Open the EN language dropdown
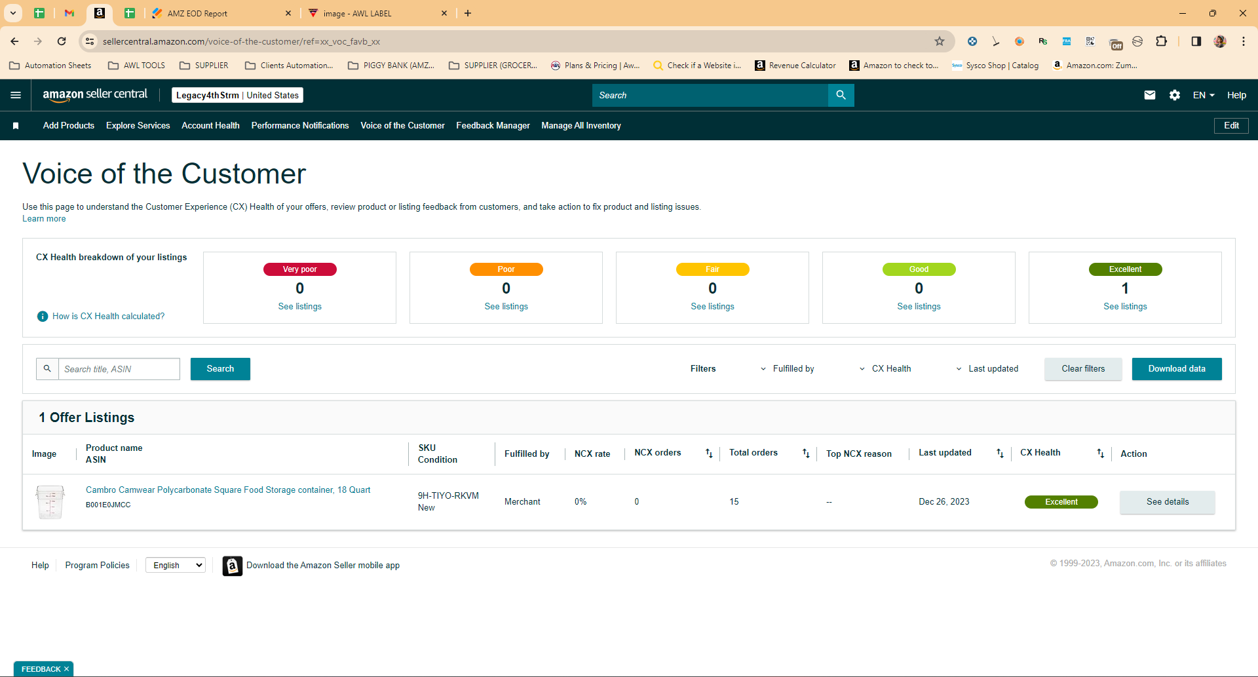This screenshot has width=1258, height=677. click(x=1204, y=95)
